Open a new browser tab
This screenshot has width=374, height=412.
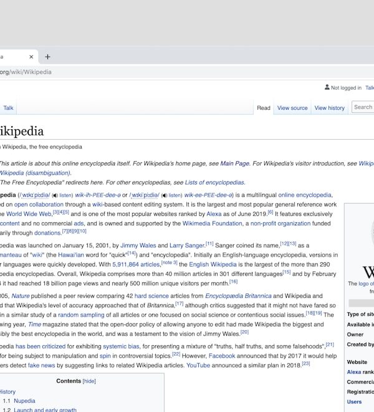[x=47, y=57]
